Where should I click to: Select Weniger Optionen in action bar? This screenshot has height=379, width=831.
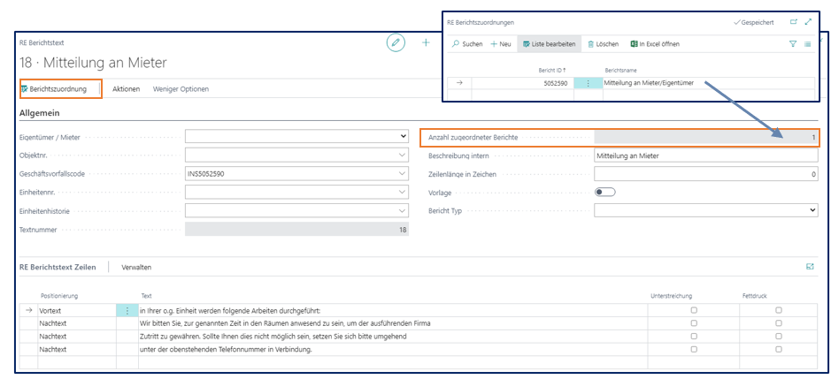tap(181, 89)
